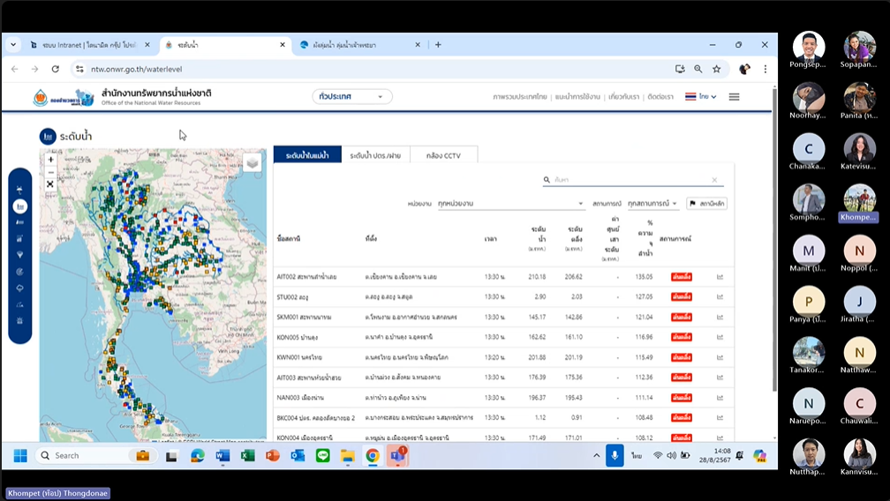Zoom in on the water level map

[50, 160]
